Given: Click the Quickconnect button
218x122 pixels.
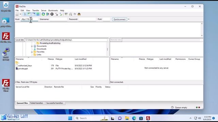Looking at the screenshot, I should tap(120, 19).
